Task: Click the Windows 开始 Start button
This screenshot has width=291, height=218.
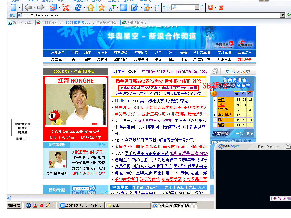Action: coord(14,206)
